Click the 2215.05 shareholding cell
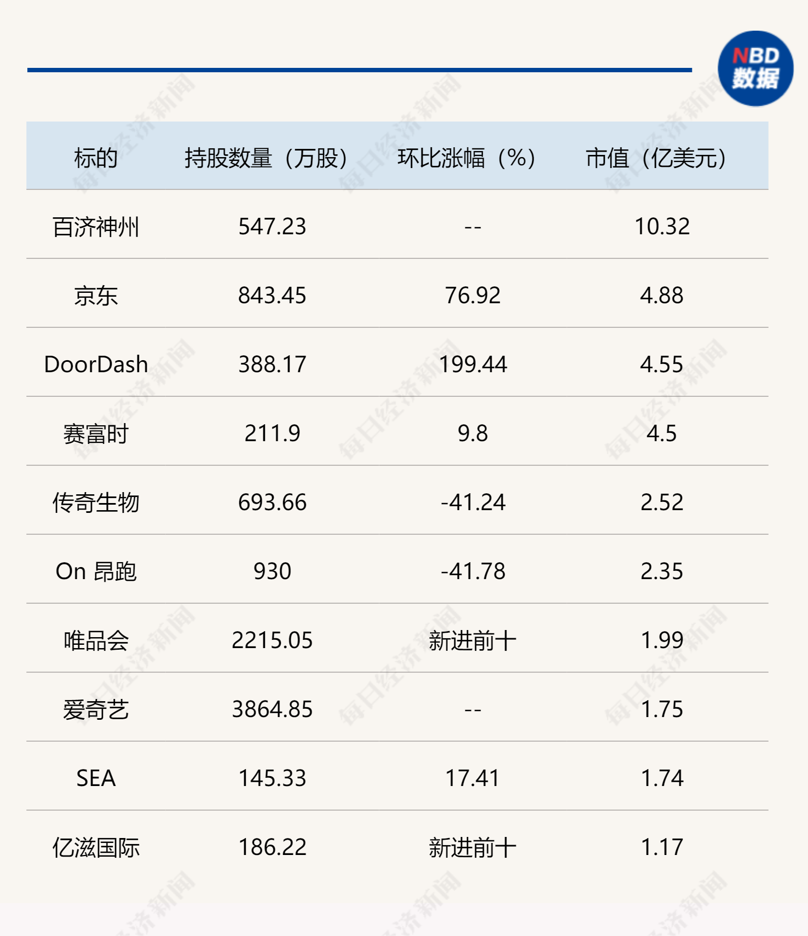The height and width of the screenshot is (936, 808). pyautogui.click(x=272, y=640)
